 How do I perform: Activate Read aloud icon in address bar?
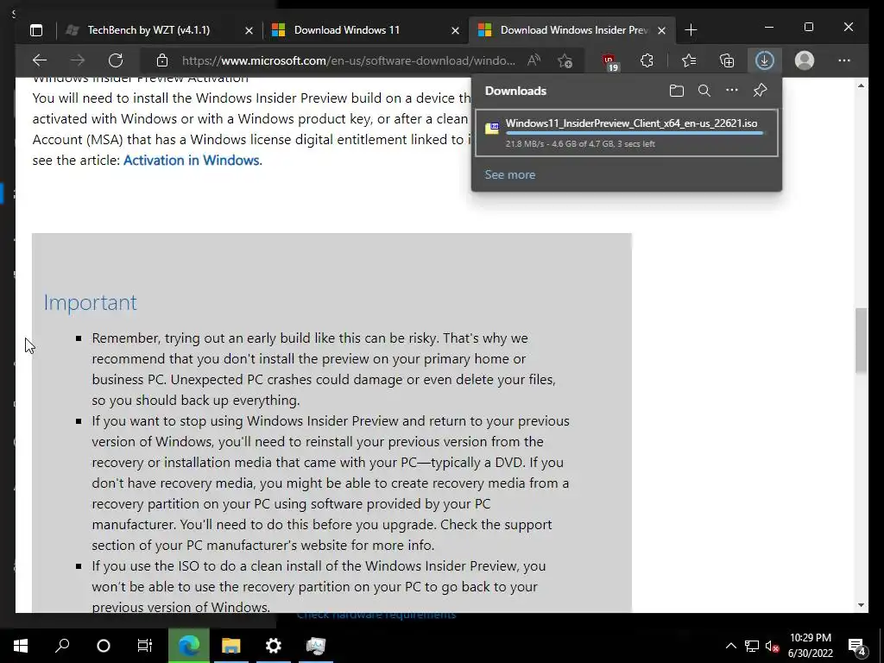tap(534, 60)
